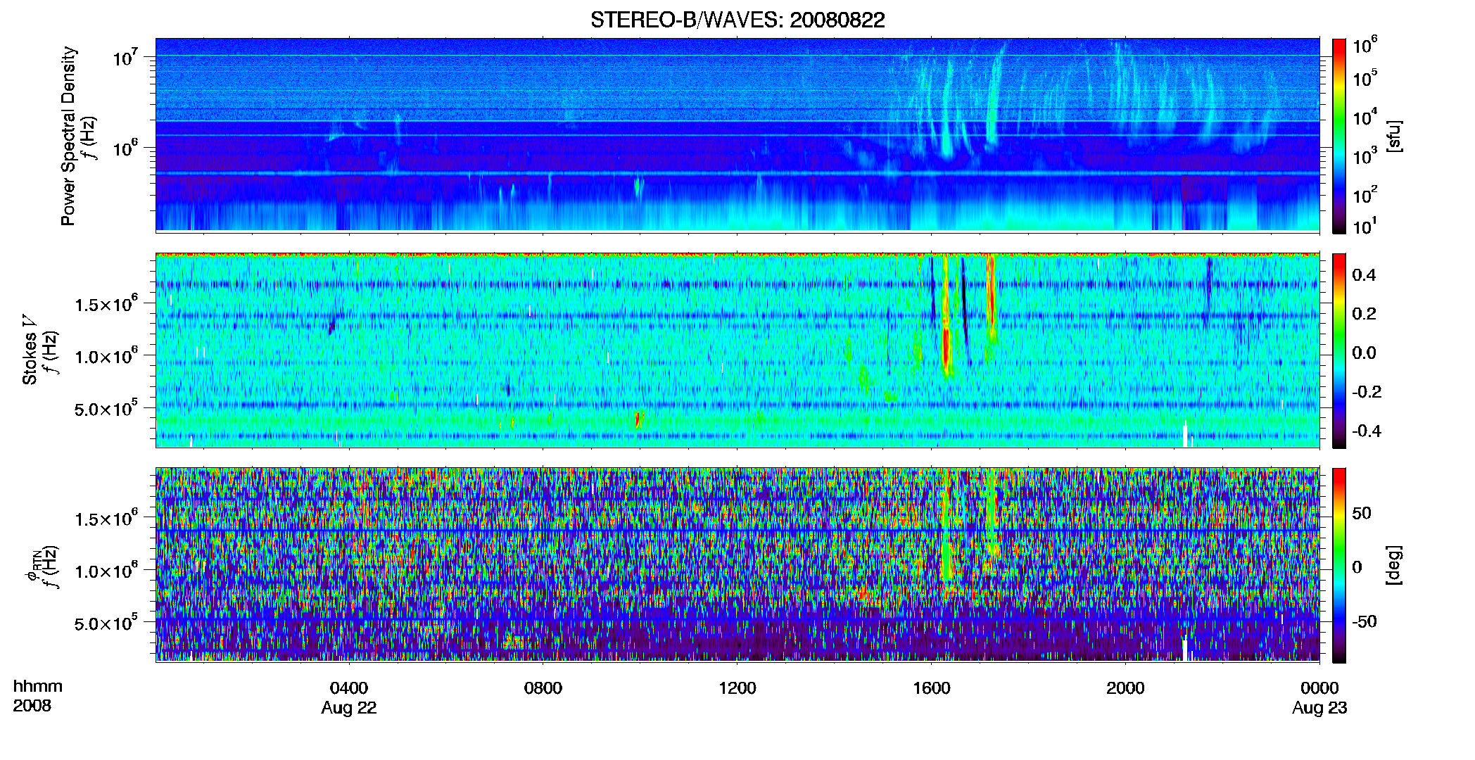Click the bottom panel degree color bar
The image size is (1475, 760).
point(1339,565)
